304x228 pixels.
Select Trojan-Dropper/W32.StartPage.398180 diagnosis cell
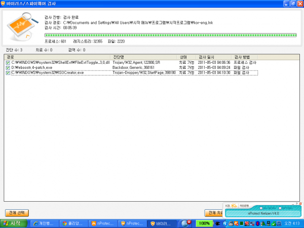pos(144,72)
